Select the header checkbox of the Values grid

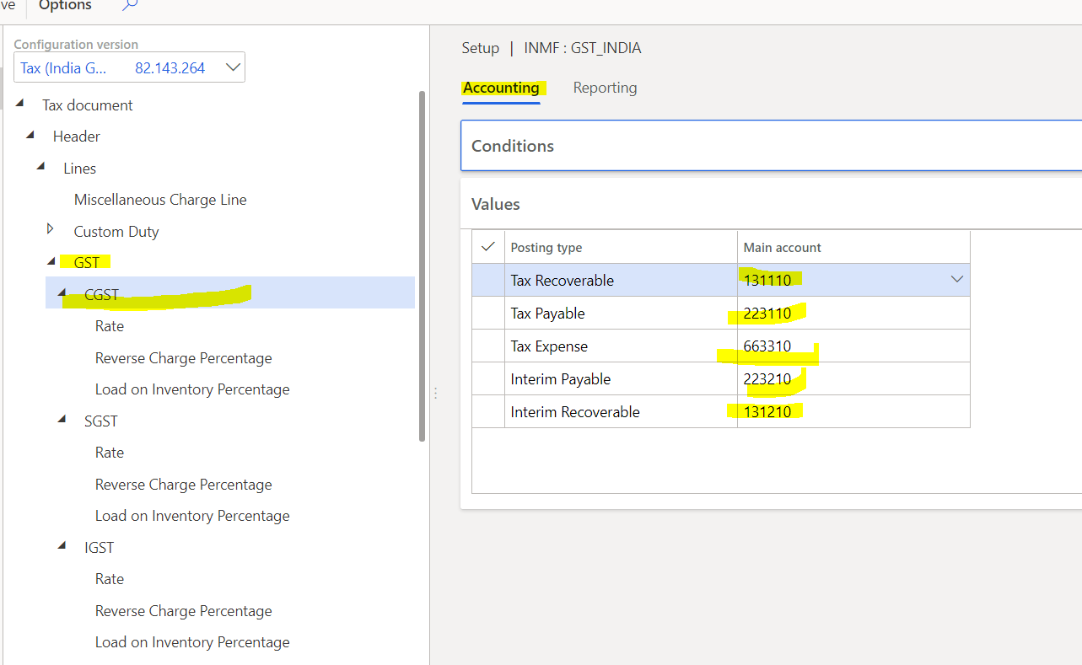[487, 246]
